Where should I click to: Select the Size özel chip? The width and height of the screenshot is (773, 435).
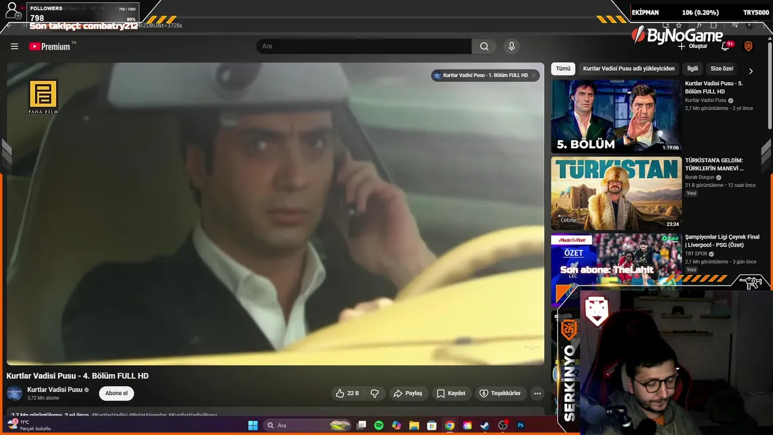pyautogui.click(x=722, y=69)
